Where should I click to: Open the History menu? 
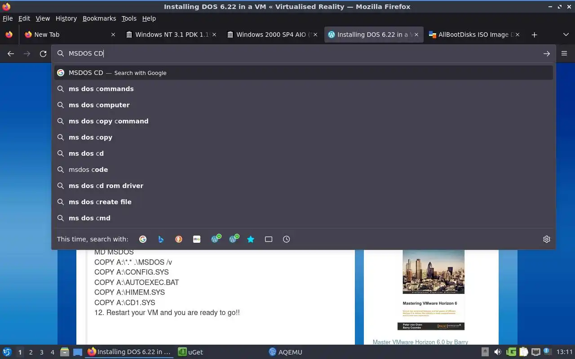pyautogui.click(x=66, y=18)
